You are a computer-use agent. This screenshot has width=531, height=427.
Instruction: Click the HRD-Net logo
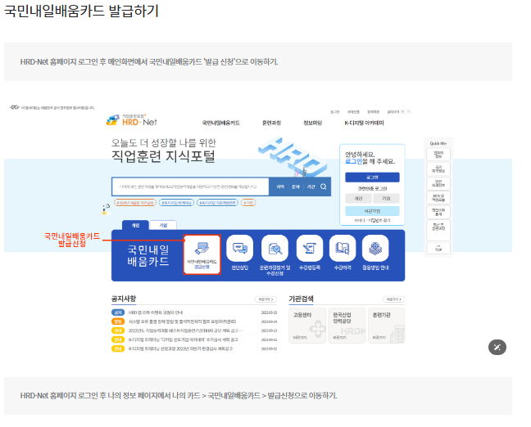point(131,120)
